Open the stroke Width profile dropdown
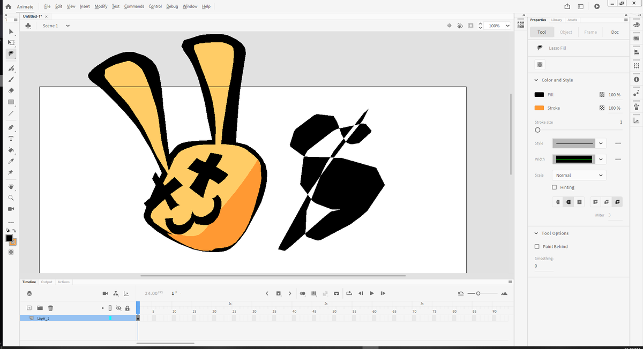 [601, 160]
